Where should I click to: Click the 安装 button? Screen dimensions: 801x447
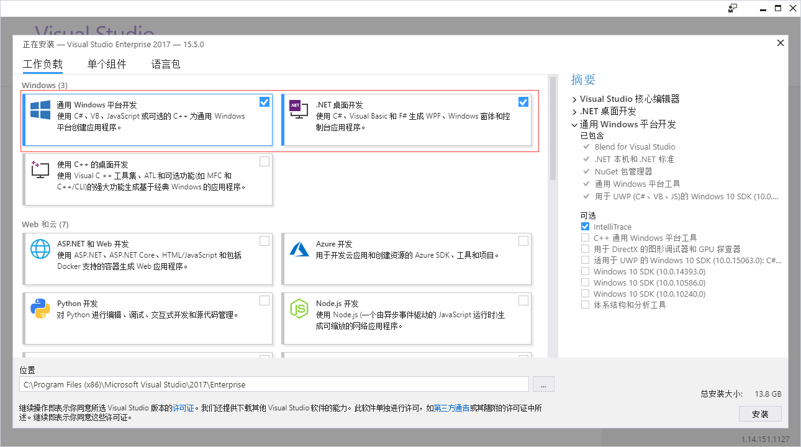pyautogui.click(x=760, y=413)
